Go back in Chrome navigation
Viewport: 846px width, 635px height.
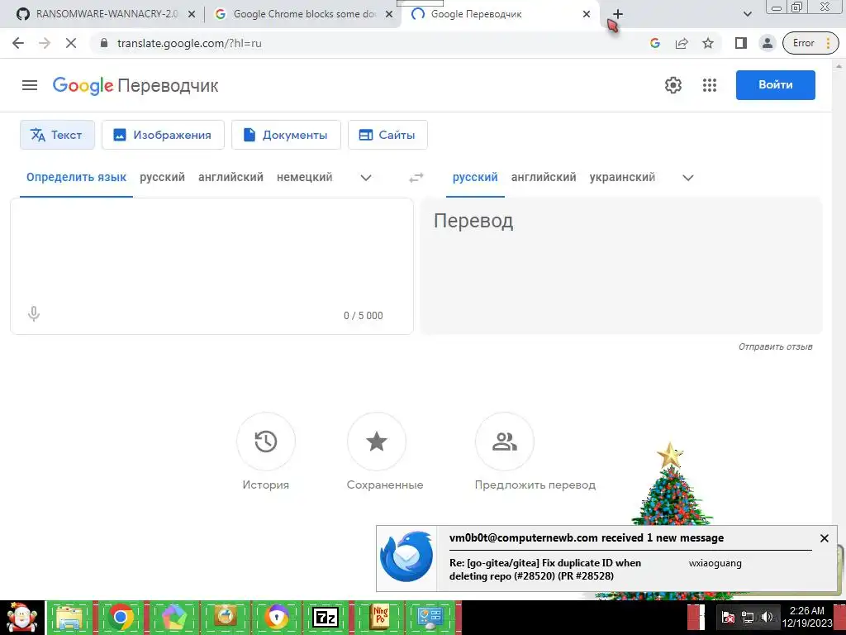click(18, 43)
